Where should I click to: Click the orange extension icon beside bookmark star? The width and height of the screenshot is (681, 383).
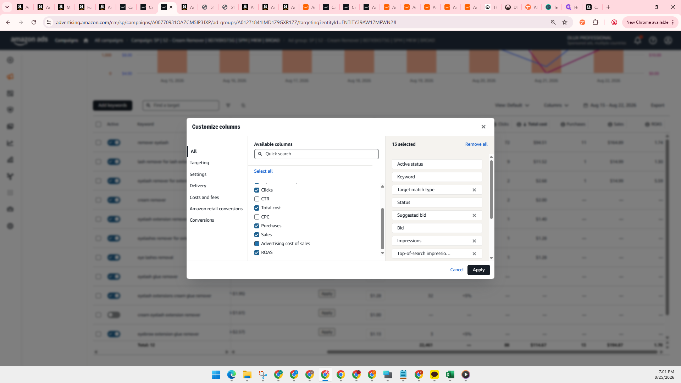click(582, 22)
